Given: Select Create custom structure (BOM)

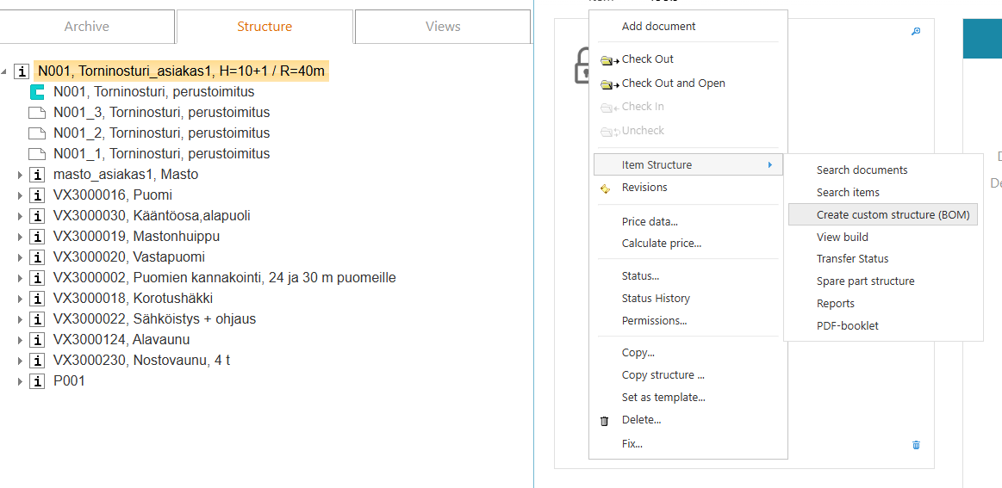Looking at the screenshot, I should click(x=893, y=215).
